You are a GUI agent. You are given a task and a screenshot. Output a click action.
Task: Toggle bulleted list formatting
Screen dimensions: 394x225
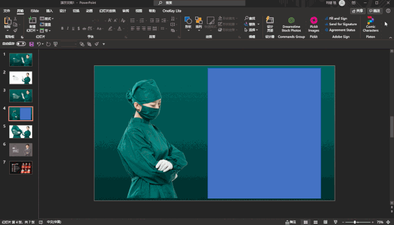(132, 20)
